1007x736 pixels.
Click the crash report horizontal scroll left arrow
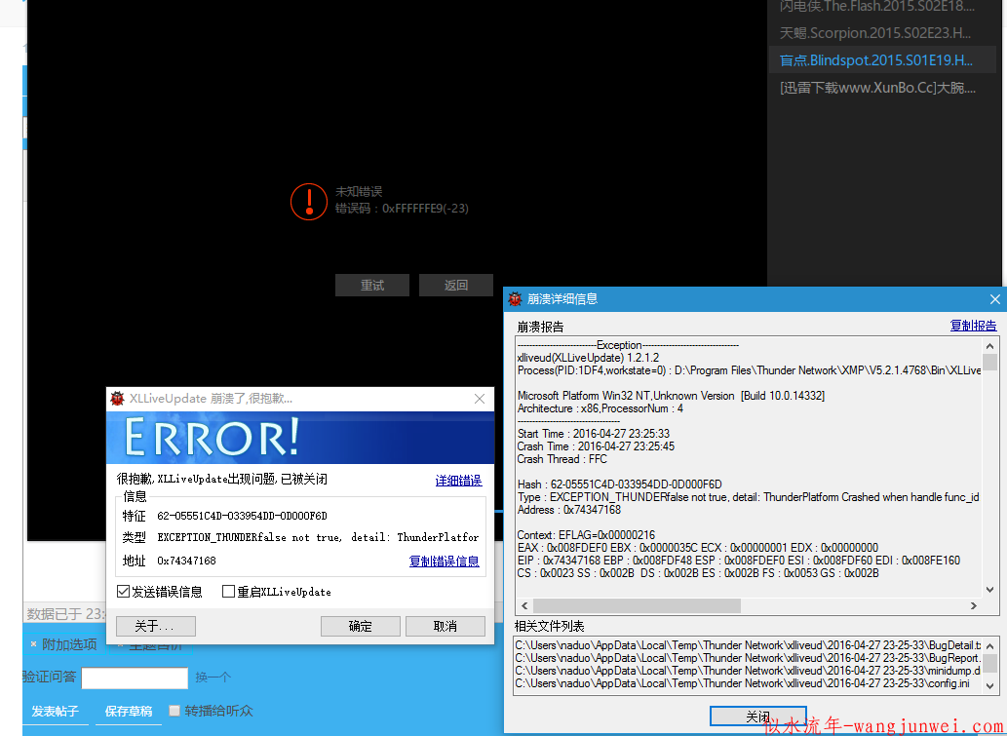(x=524, y=605)
